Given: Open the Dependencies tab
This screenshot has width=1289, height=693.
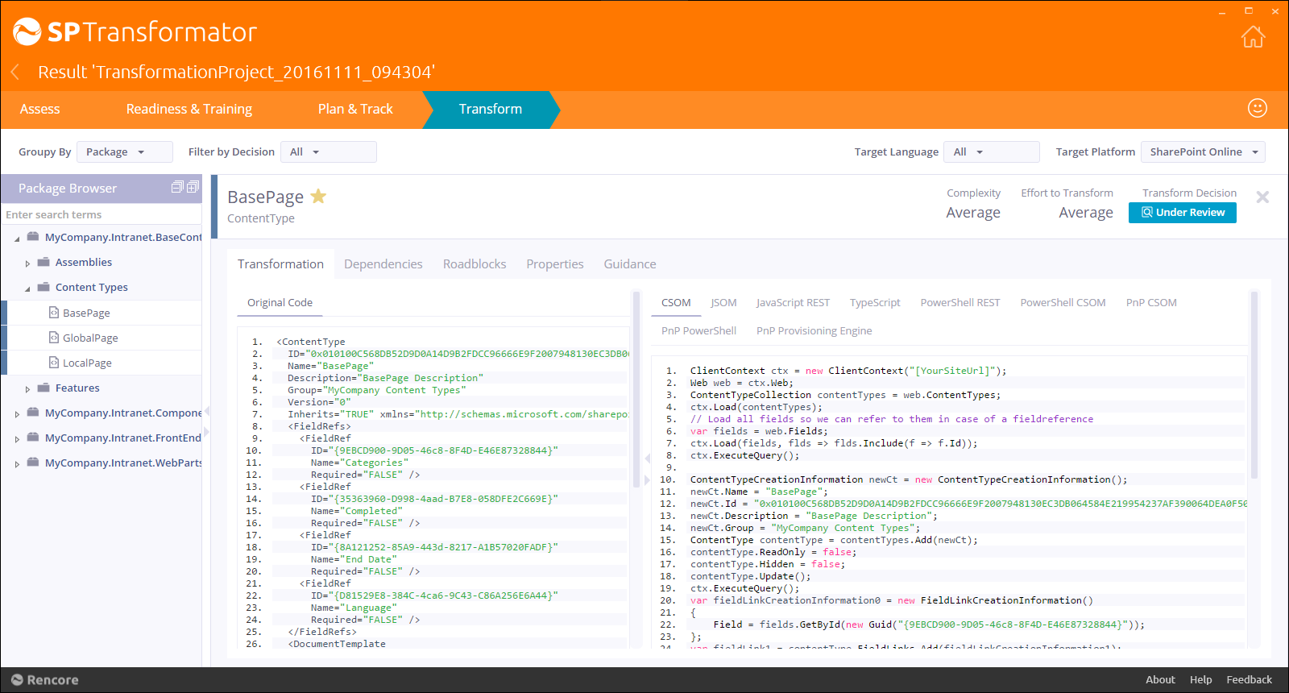Looking at the screenshot, I should (383, 264).
